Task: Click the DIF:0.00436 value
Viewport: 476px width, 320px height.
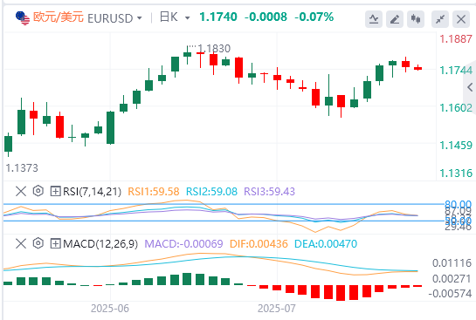Action: tap(259, 243)
